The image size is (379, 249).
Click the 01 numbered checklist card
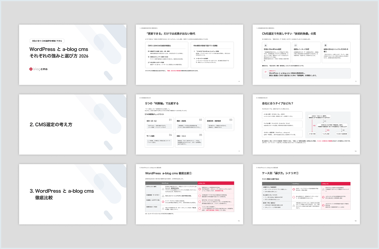[x=159, y=124]
